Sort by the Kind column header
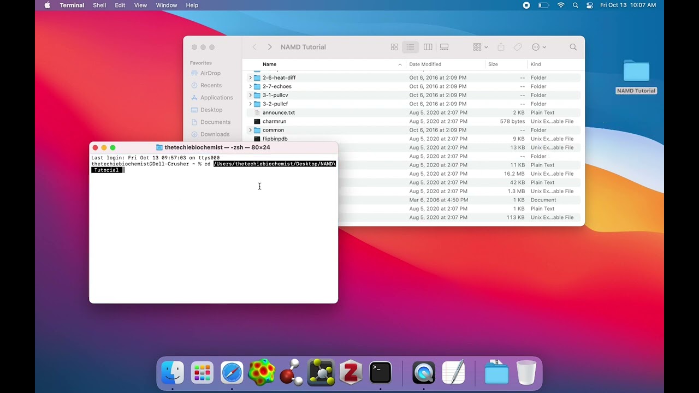Image resolution: width=699 pixels, height=393 pixels. pos(554,64)
